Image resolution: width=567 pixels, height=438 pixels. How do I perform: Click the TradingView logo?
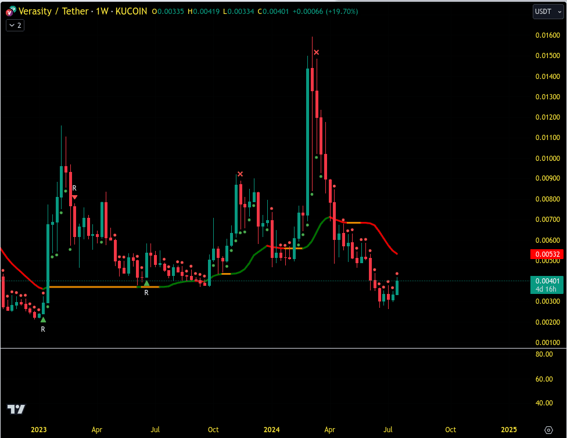click(x=16, y=409)
